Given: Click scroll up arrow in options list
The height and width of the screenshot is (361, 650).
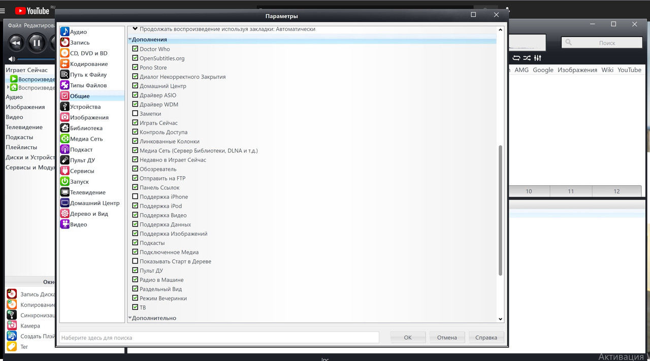Looking at the screenshot, I should (500, 30).
